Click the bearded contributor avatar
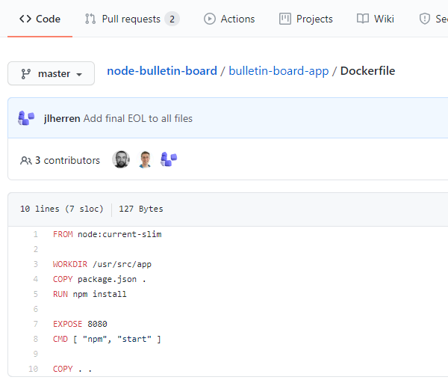448x380 pixels. (121, 159)
